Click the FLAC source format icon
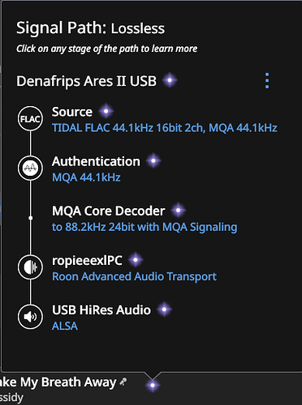This screenshot has width=302, height=405. point(30,118)
